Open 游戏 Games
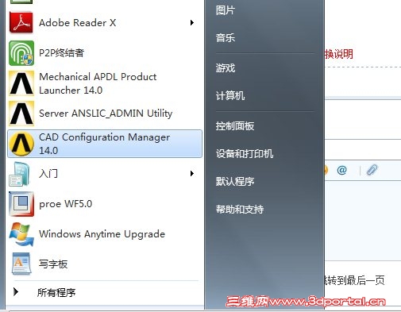This screenshot has height=312, width=401. (x=226, y=68)
